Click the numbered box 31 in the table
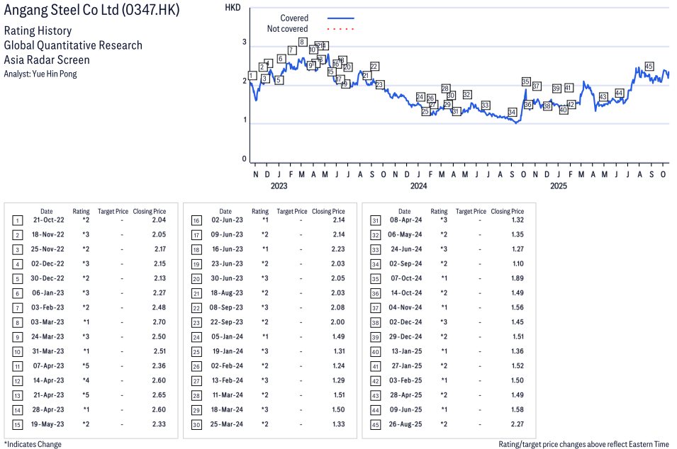677x449 pixels. coord(375,220)
